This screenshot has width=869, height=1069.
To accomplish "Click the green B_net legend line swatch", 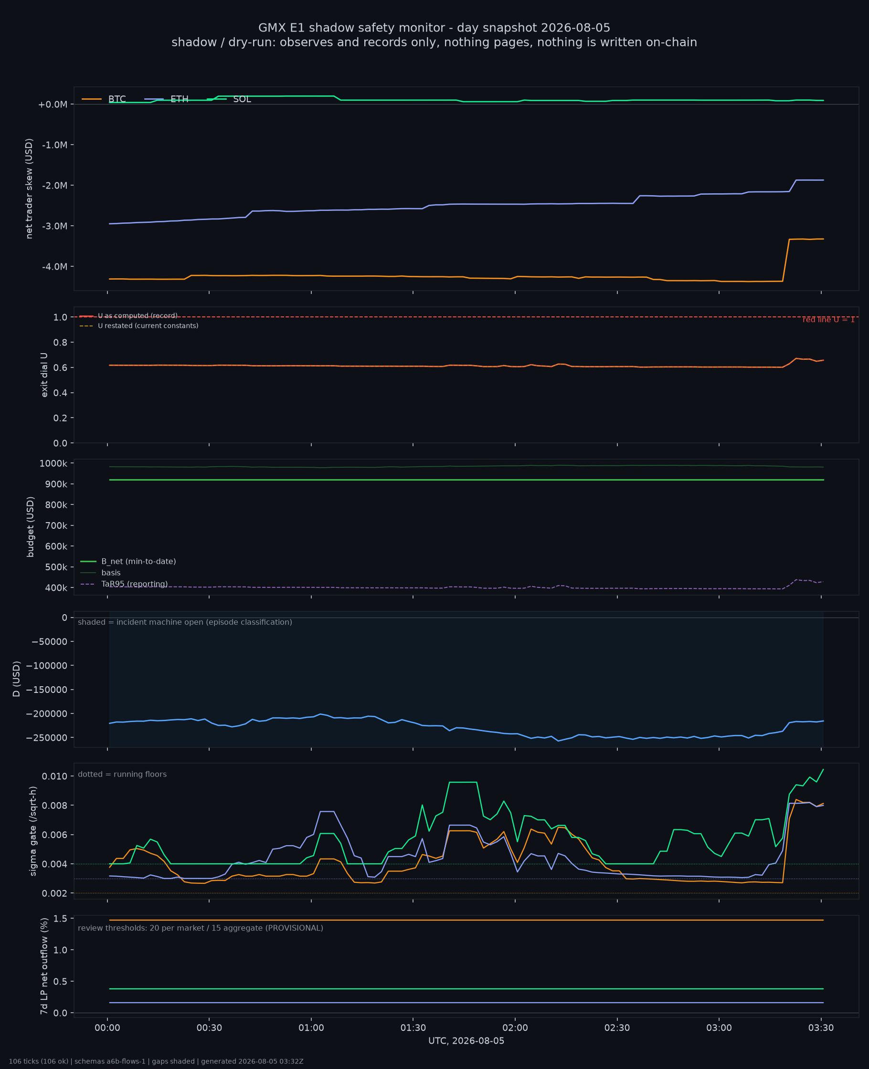I will [88, 561].
